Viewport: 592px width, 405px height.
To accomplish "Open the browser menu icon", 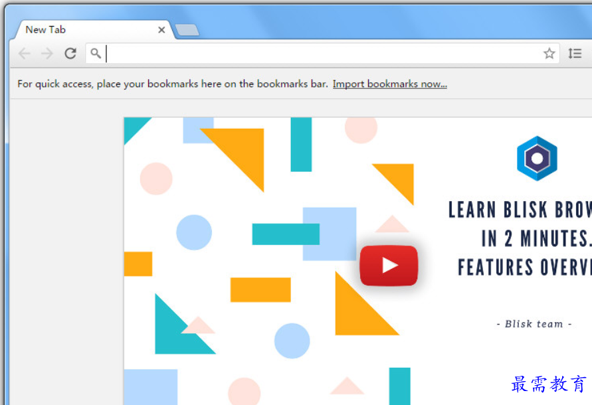I will click(575, 53).
